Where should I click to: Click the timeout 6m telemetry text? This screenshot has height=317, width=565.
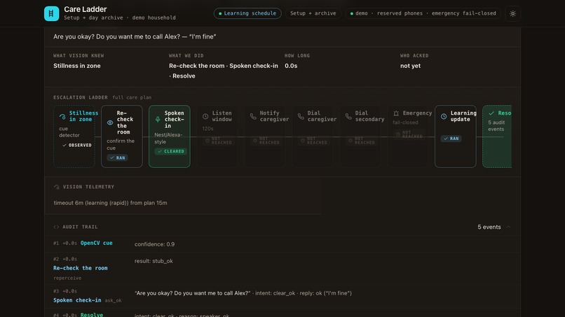110,203
